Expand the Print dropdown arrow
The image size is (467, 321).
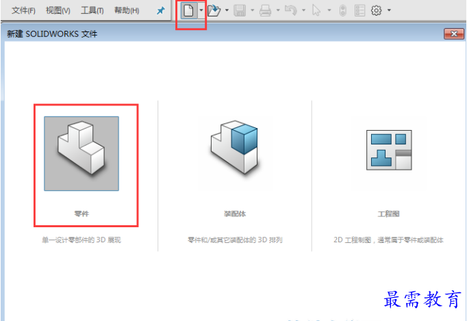point(278,10)
